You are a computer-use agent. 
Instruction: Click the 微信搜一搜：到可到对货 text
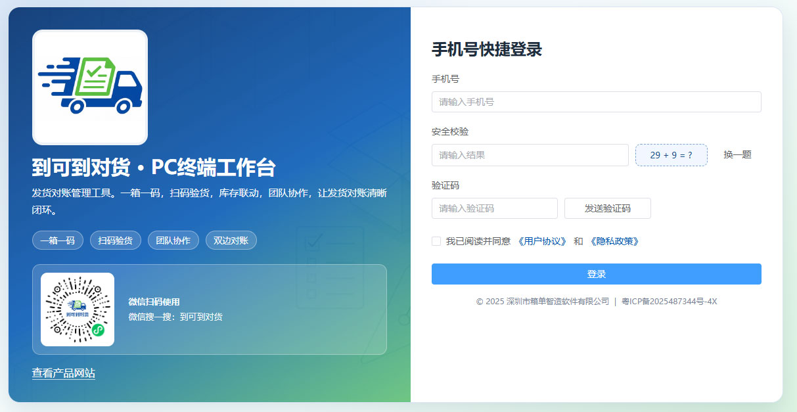point(175,317)
